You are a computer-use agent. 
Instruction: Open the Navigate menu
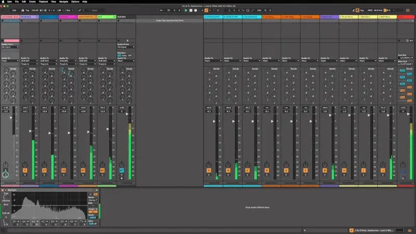click(x=63, y=2)
